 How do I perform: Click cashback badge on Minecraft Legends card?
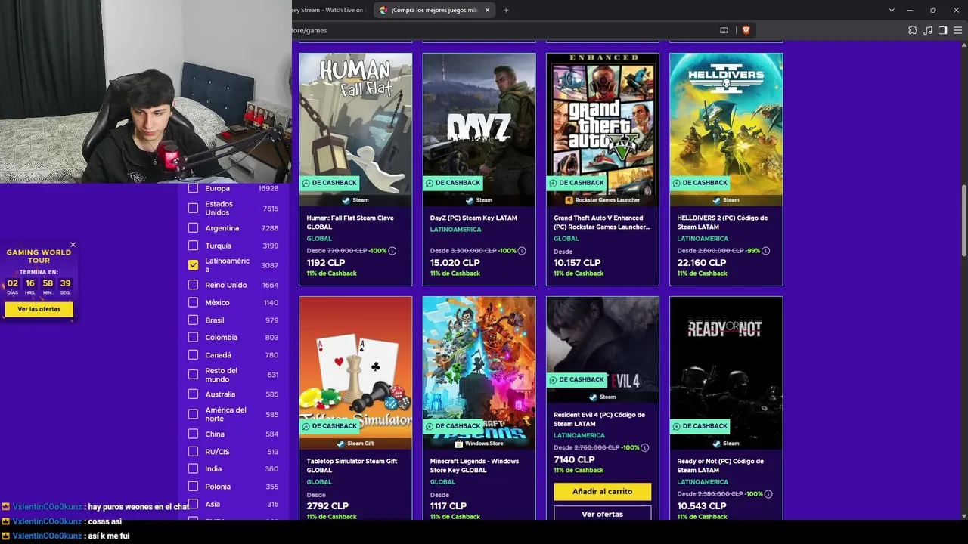[452, 426]
